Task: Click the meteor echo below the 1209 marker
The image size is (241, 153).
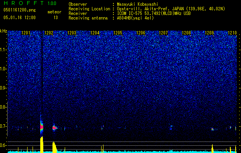Action: click(x=212, y=129)
